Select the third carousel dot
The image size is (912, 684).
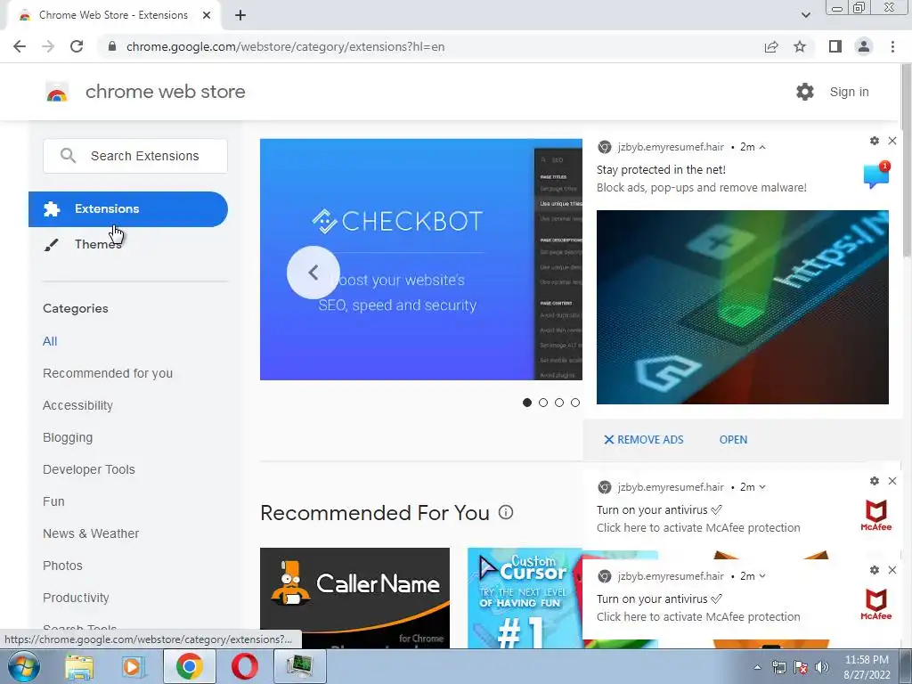tap(559, 403)
